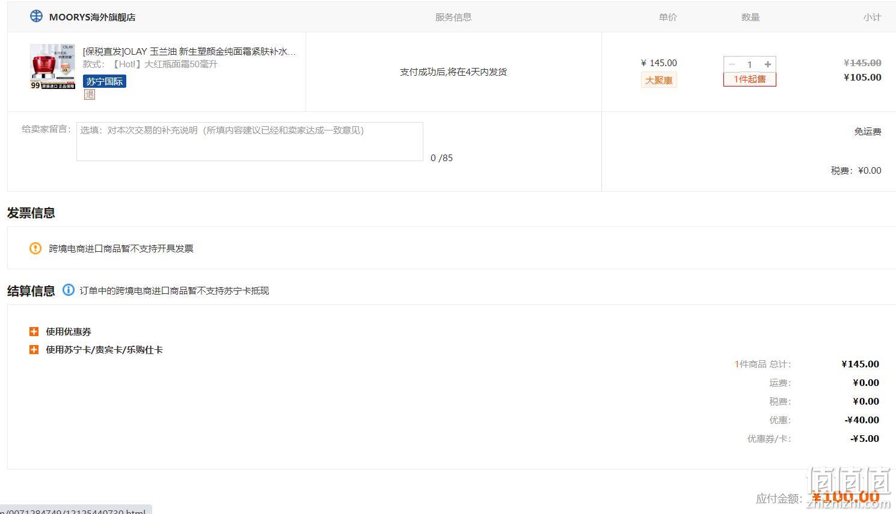This screenshot has height=514, width=896.
Task: Click the 结算信息 section heading
Action: (31, 291)
